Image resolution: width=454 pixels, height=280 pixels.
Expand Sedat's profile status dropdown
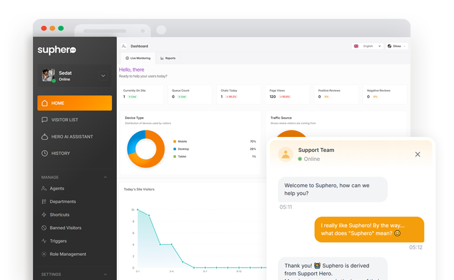coord(103,76)
